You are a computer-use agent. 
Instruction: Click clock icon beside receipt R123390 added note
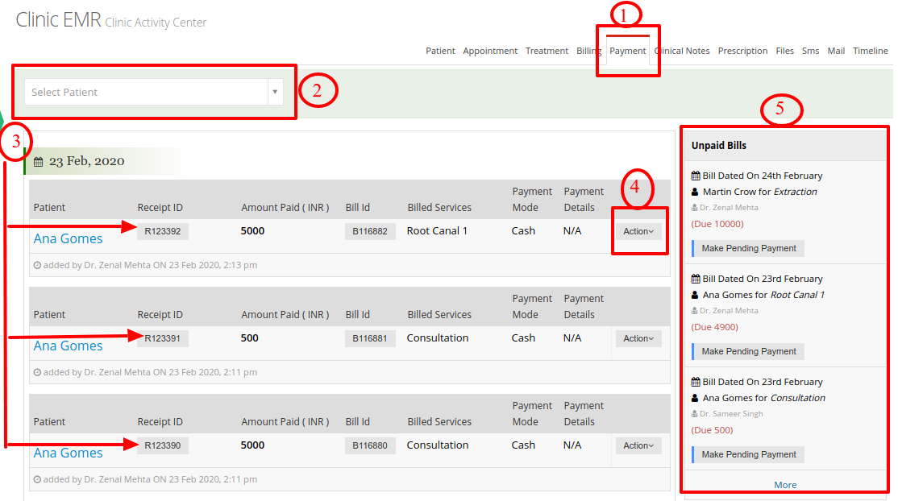(x=37, y=479)
